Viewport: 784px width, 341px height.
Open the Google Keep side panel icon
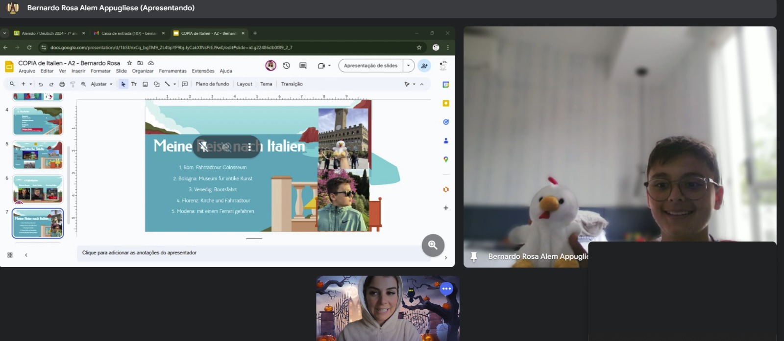coord(446,103)
